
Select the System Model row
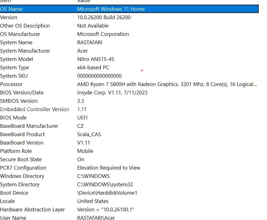click(x=16, y=59)
